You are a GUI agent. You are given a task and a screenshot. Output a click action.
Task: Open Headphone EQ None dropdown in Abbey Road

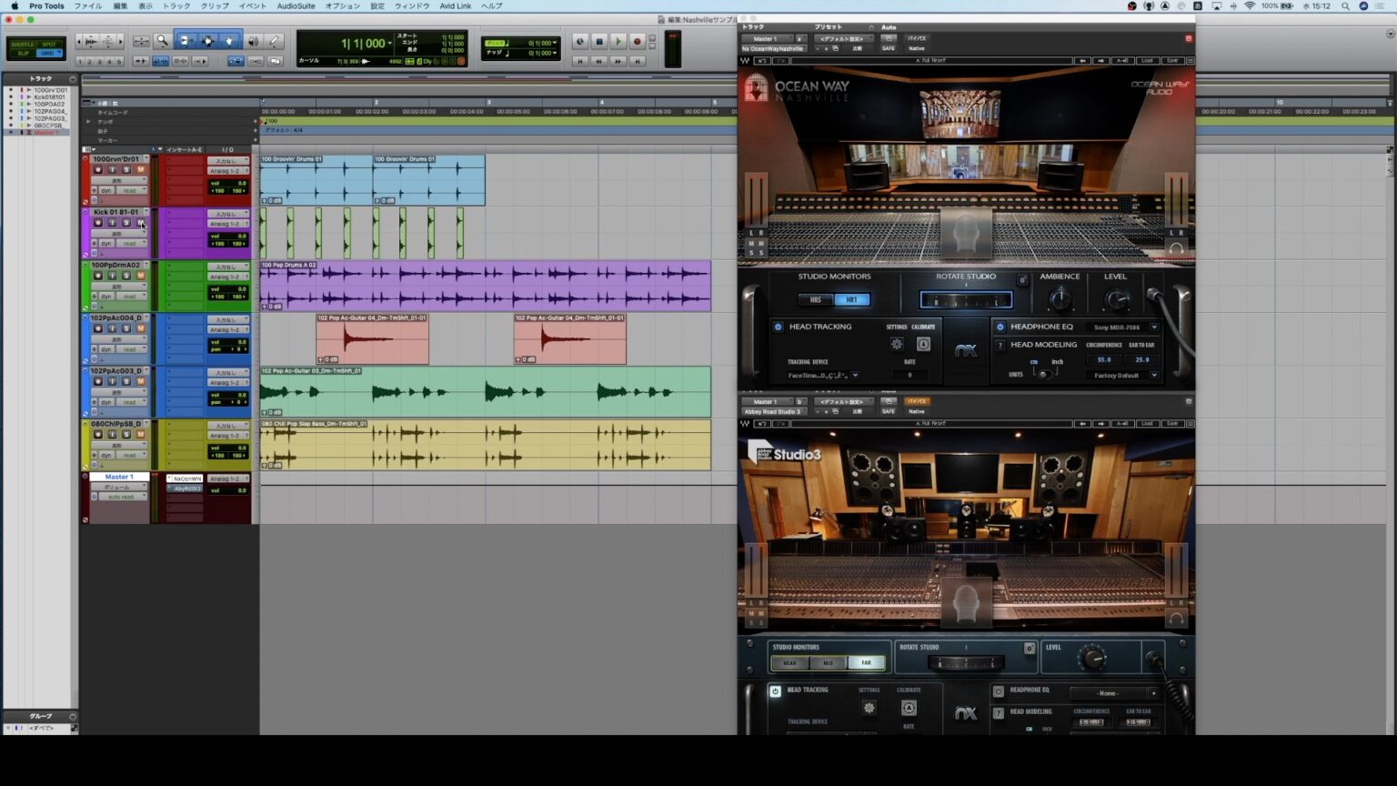(1114, 693)
